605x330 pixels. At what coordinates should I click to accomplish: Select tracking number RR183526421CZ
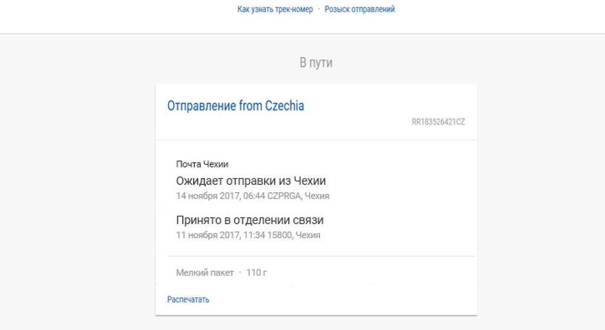438,122
